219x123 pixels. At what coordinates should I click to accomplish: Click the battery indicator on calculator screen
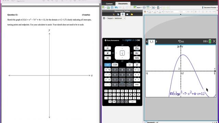tap(210, 41)
